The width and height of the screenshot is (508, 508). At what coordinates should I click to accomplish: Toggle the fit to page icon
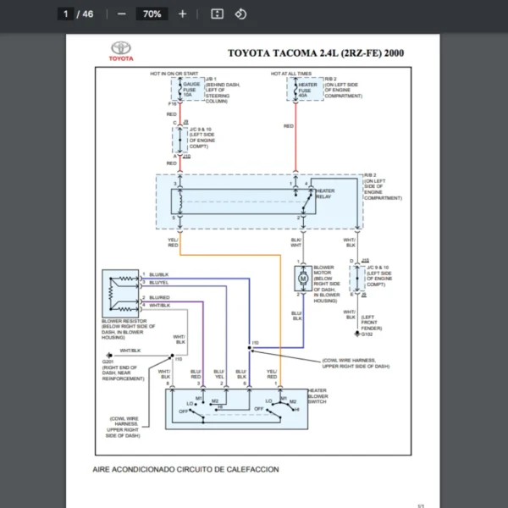click(217, 14)
